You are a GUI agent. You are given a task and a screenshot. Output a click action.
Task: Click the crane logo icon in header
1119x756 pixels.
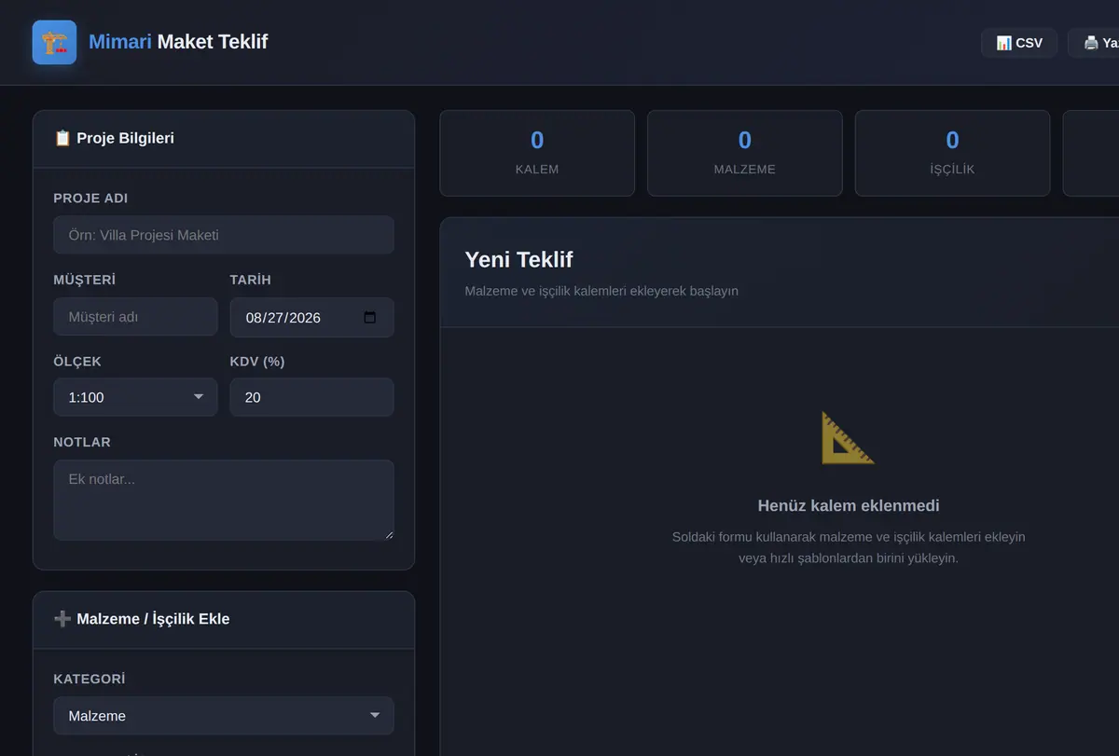pos(54,42)
